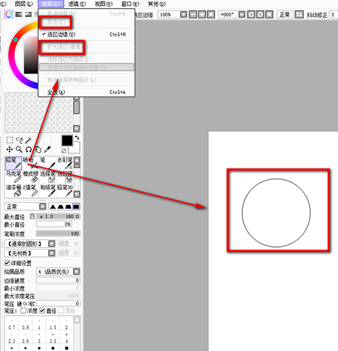Enable 浓度 pressure checkbox

tap(23, 310)
